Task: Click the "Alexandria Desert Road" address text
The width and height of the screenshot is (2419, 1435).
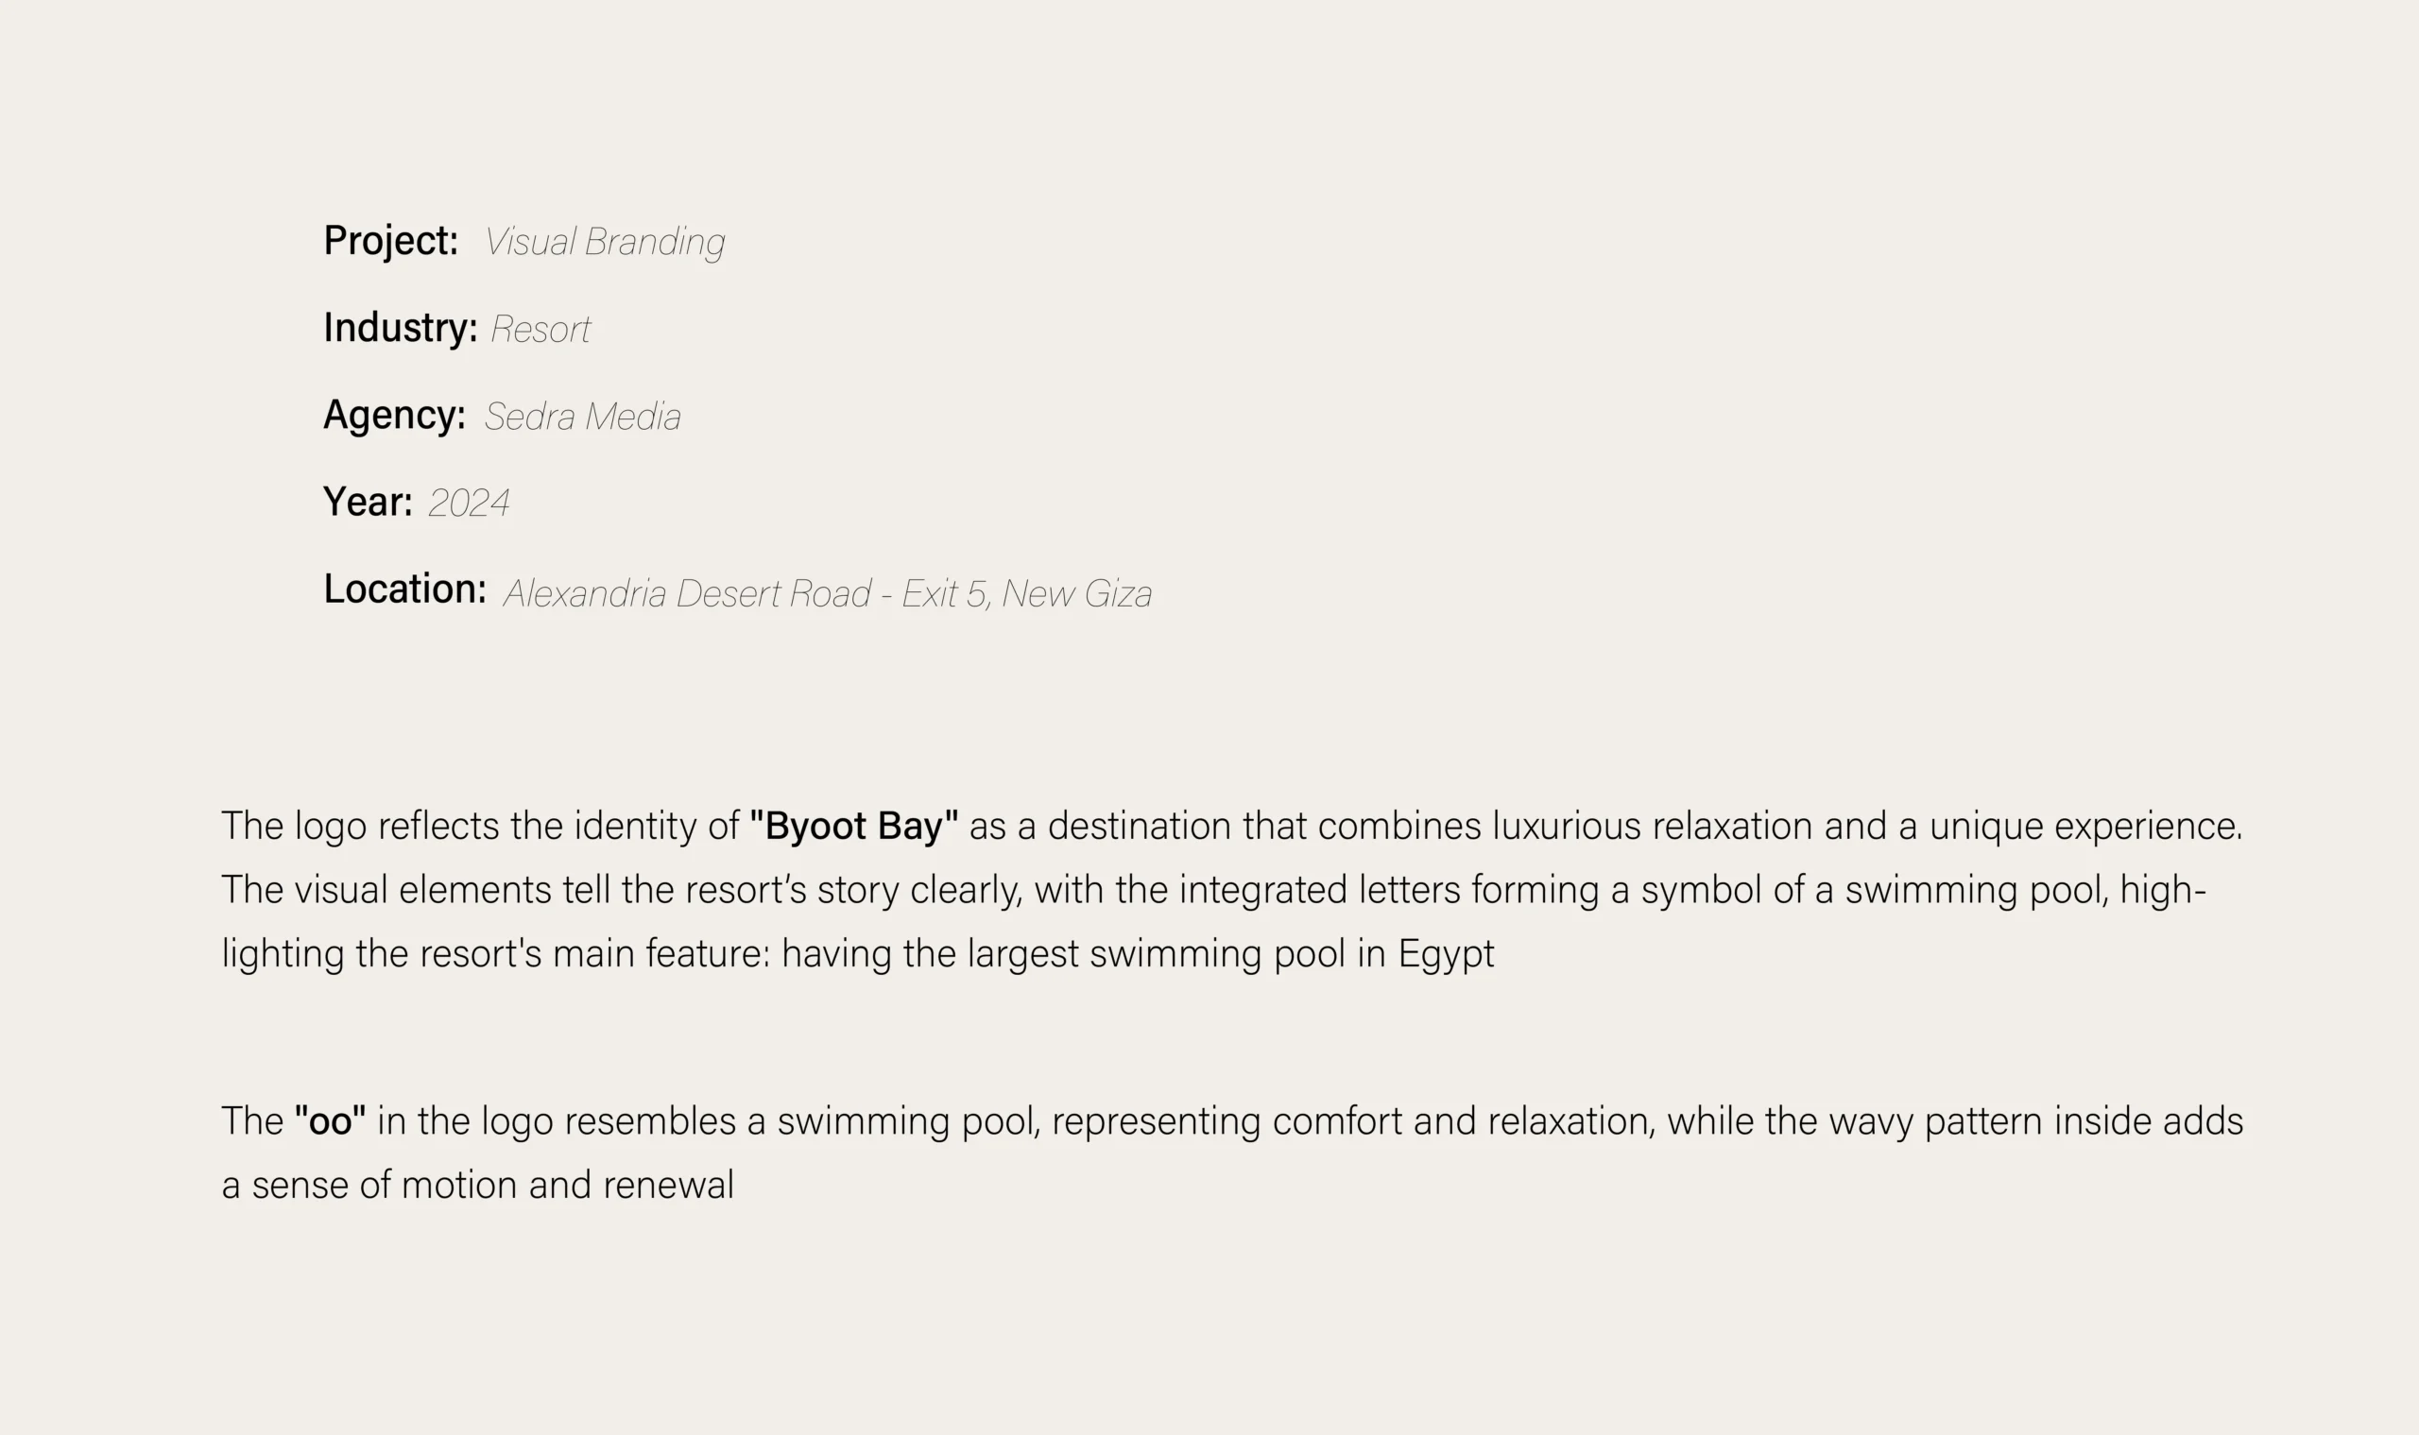Action: point(687,593)
